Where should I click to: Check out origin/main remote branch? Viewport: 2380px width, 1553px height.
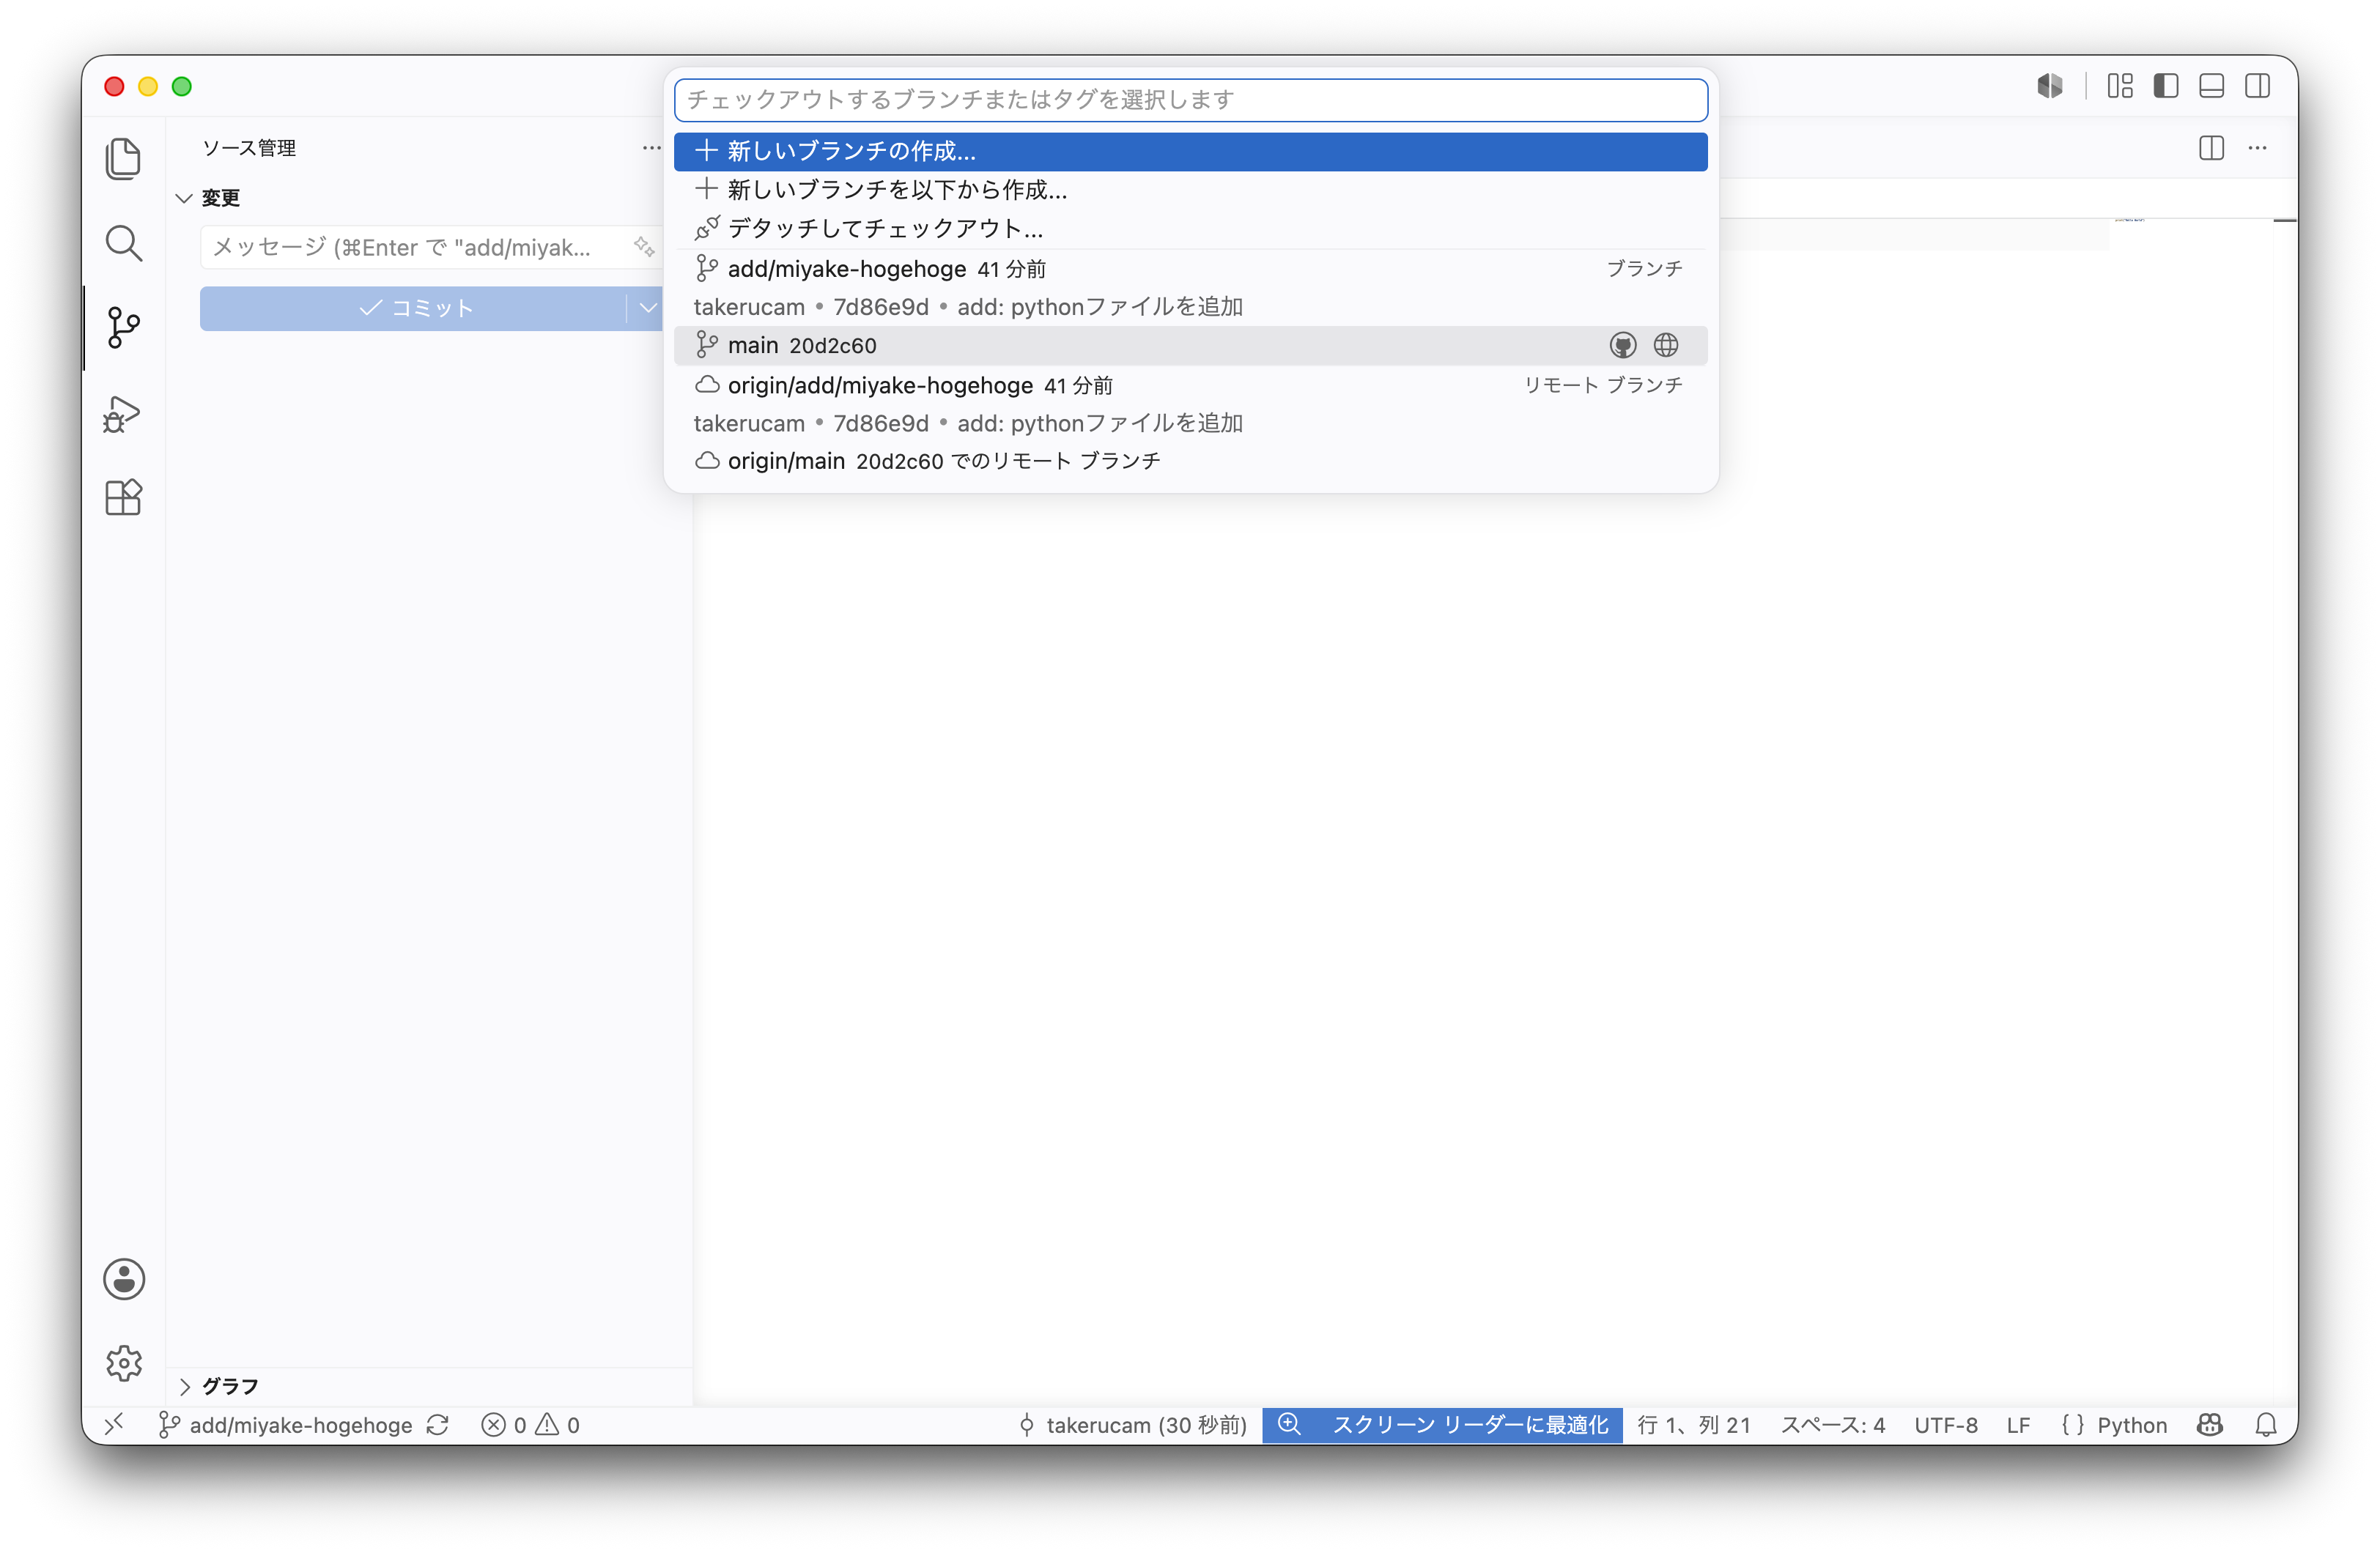pos(1190,461)
